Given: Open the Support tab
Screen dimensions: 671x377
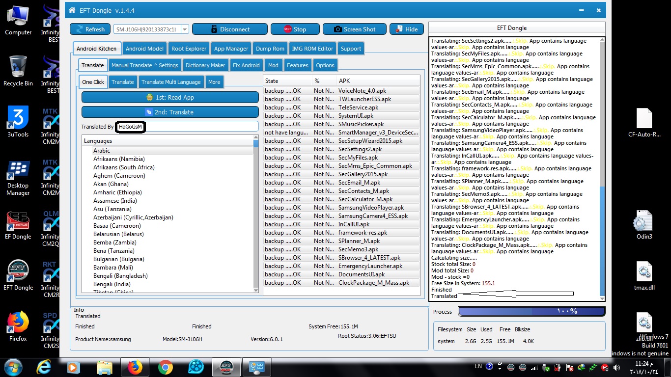Looking at the screenshot, I should point(351,49).
